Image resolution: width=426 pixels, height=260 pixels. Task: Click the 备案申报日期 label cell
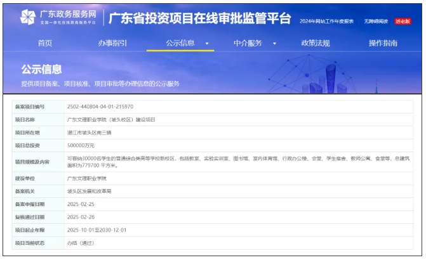[38, 204]
